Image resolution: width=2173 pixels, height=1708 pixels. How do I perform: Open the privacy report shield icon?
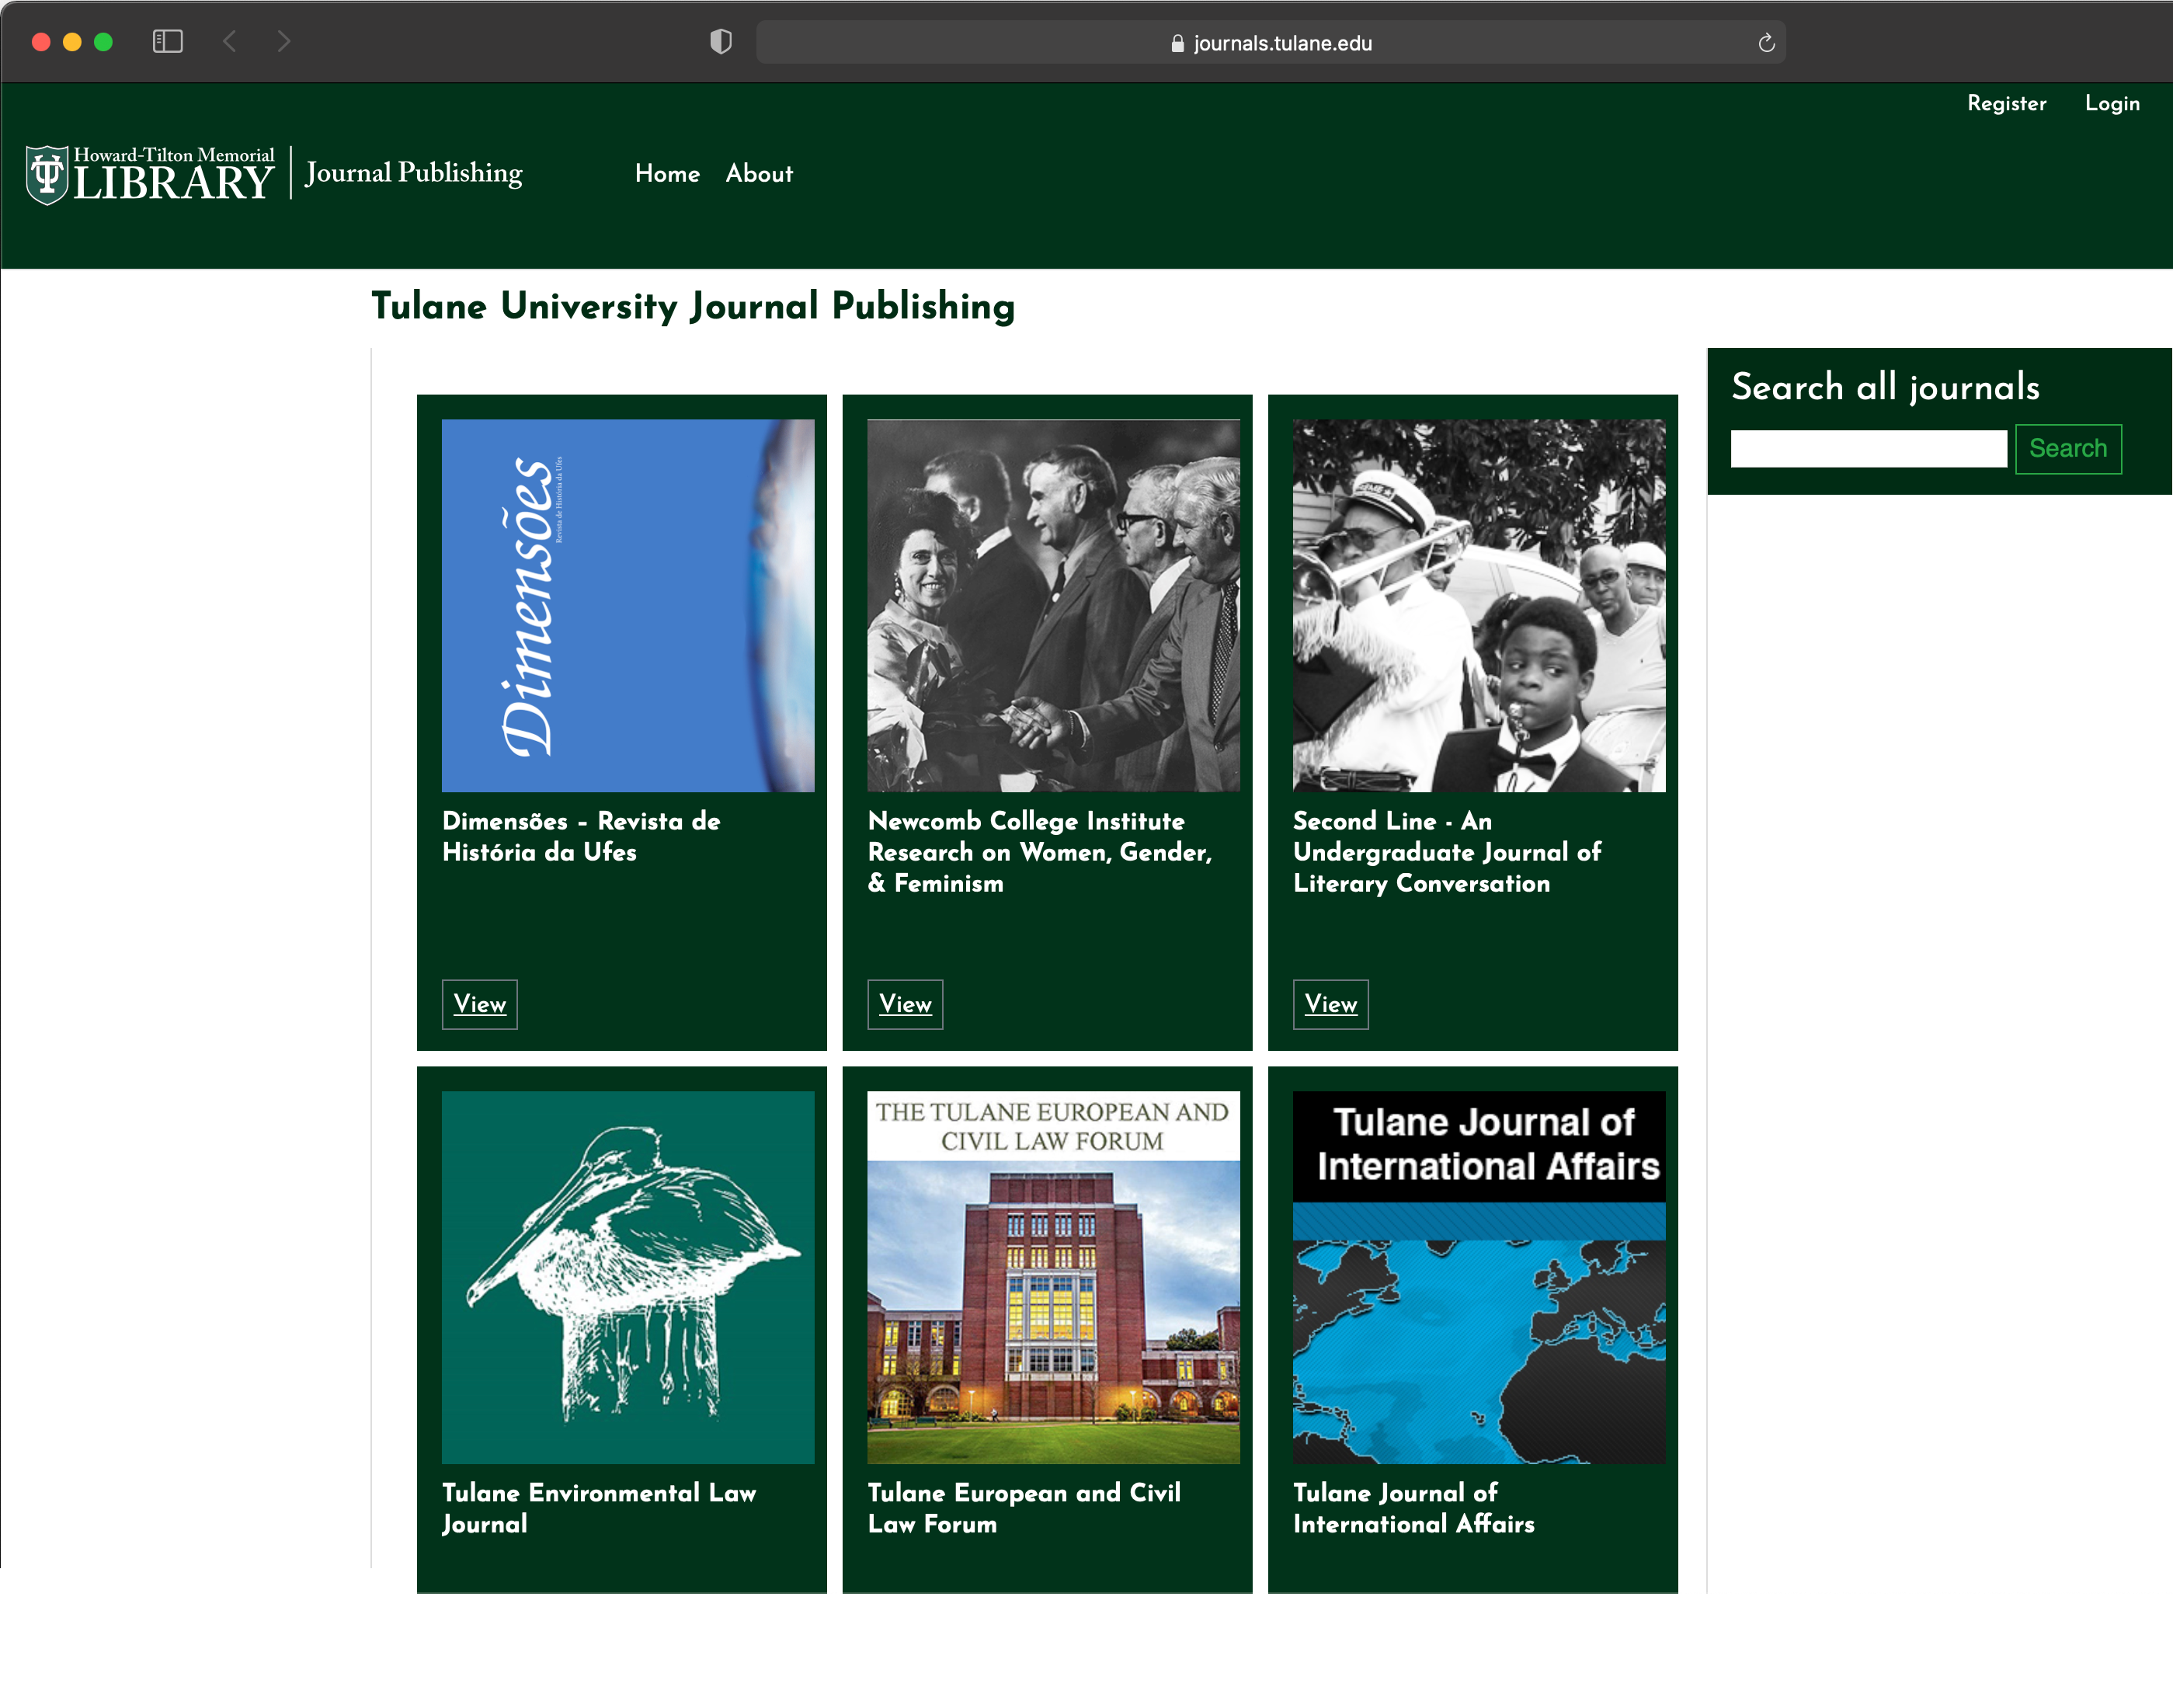[x=721, y=42]
